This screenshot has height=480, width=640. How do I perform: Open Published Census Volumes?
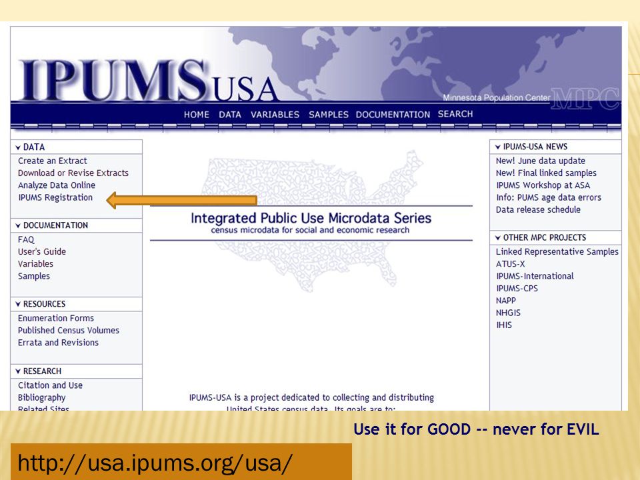coord(69,330)
